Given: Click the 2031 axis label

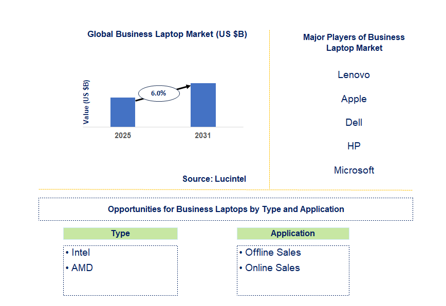Looking at the screenshot, I should point(203,136).
